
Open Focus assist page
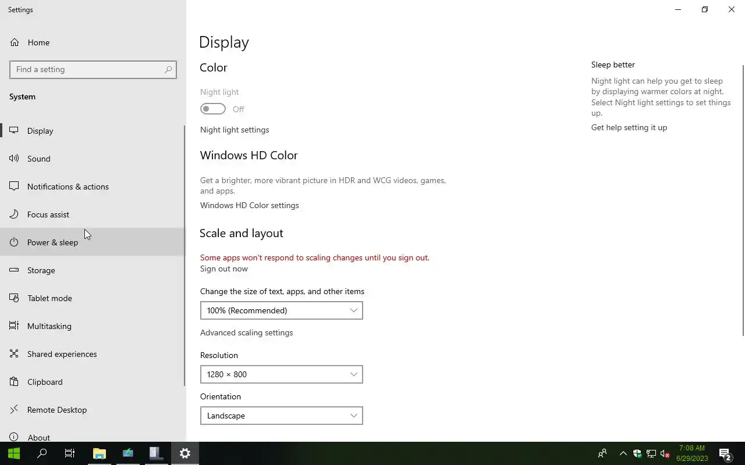coord(93,214)
